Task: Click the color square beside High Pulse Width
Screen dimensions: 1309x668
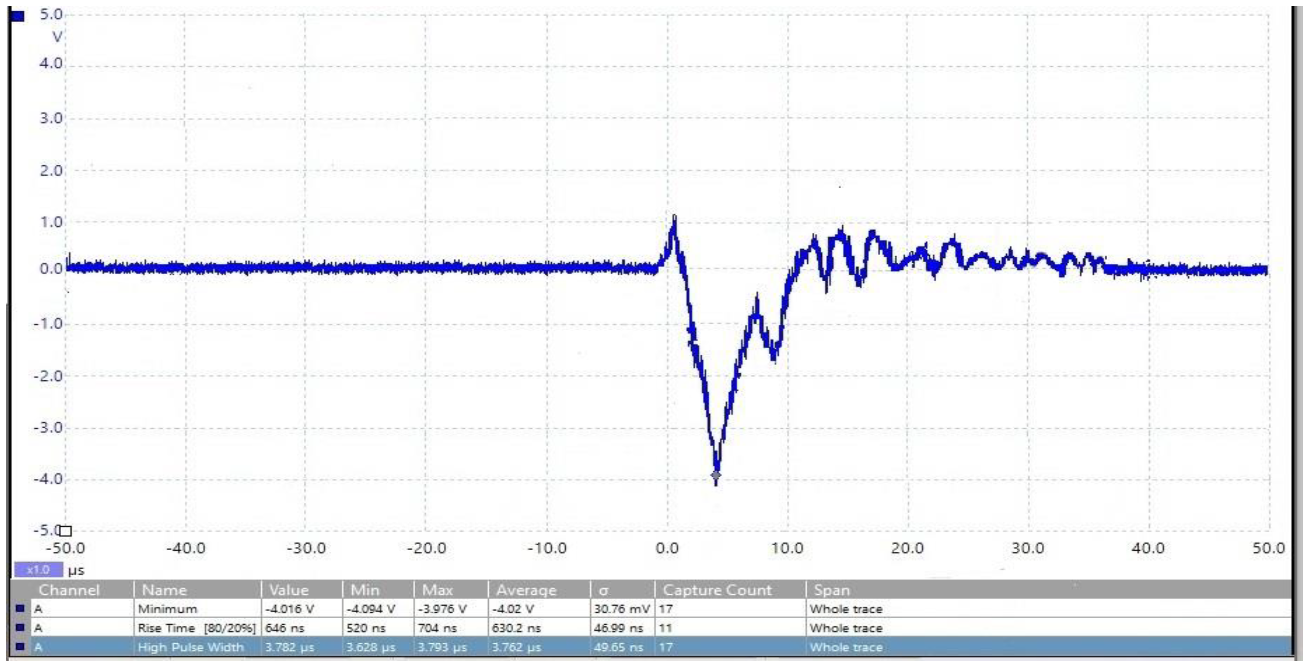Action: [20, 647]
